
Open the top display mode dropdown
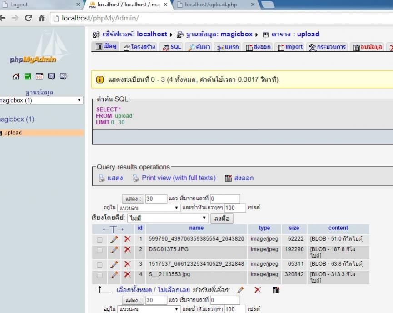(146, 208)
